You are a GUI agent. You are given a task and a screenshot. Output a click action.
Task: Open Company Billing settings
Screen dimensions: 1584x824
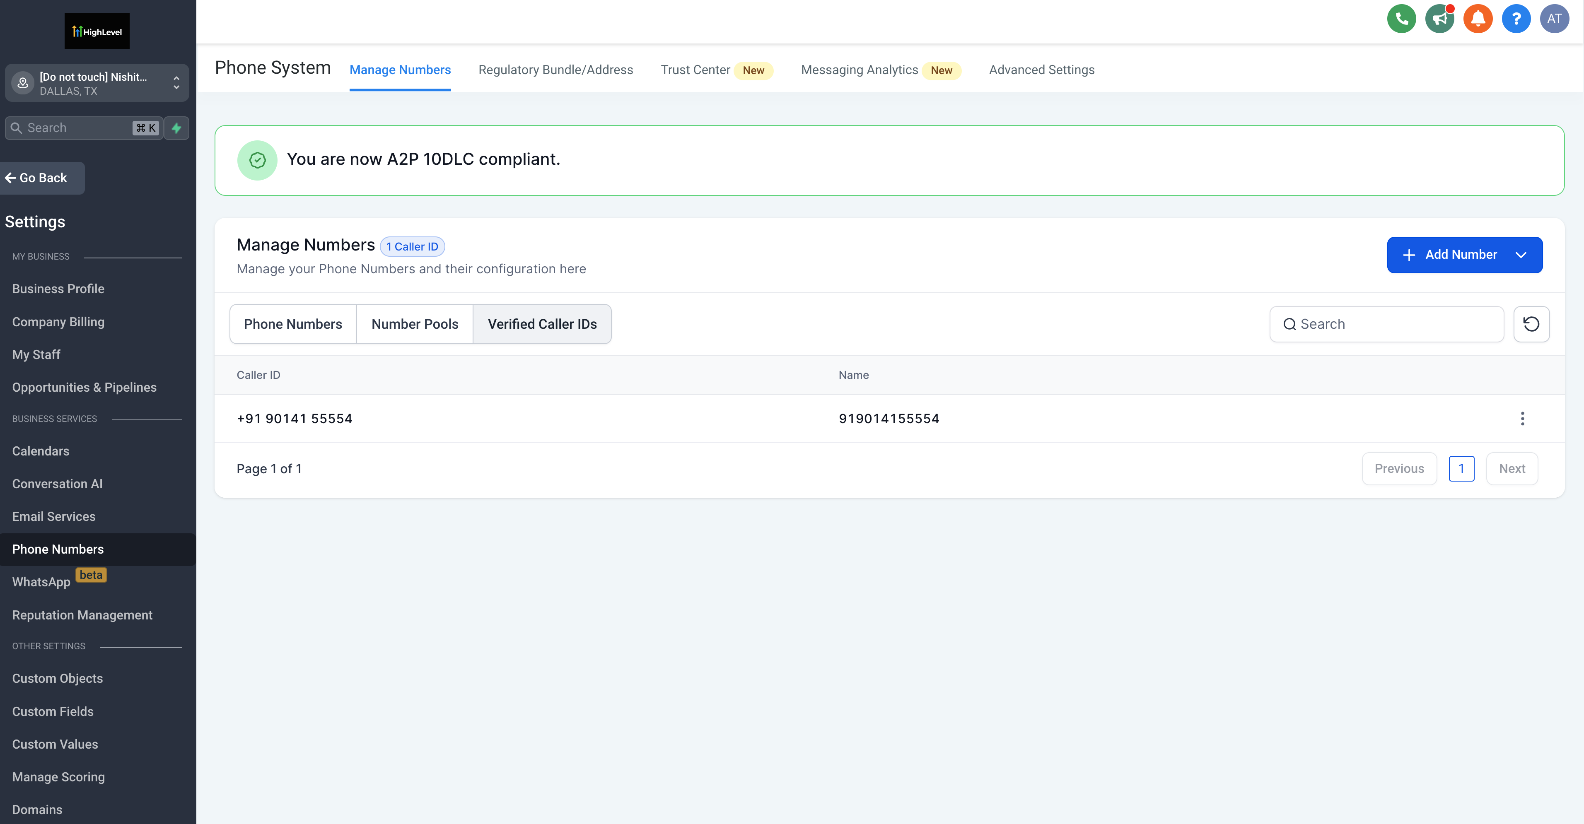(x=58, y=322)
